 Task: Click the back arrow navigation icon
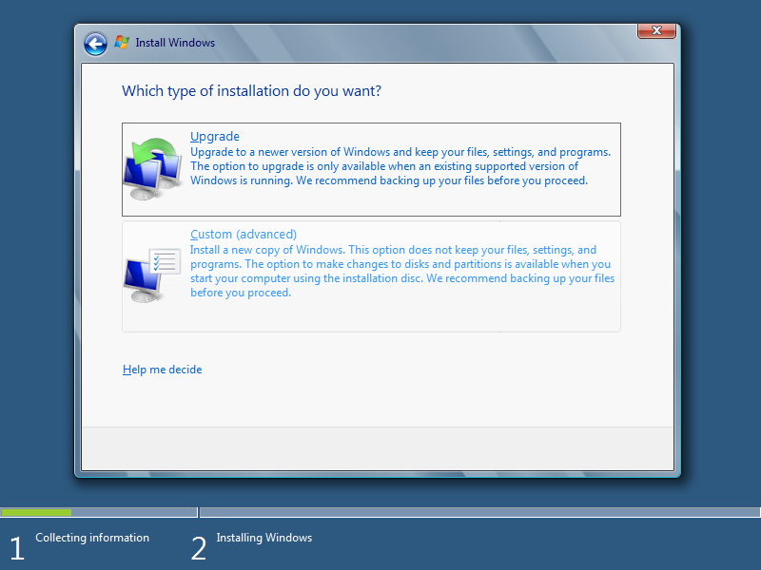click(x=95, y=44)
